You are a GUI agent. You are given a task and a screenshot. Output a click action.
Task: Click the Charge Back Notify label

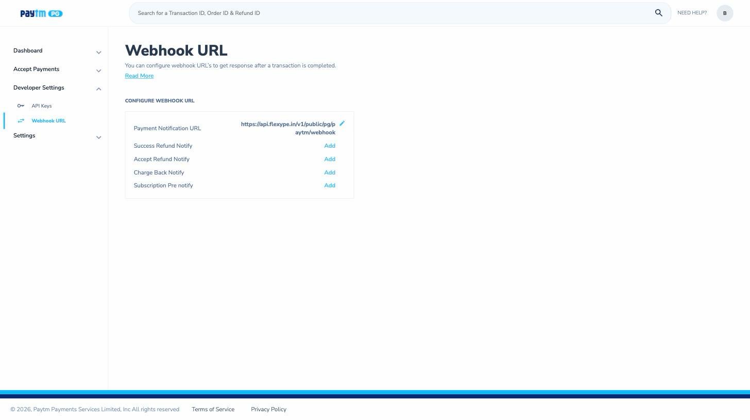click(159, 172)
